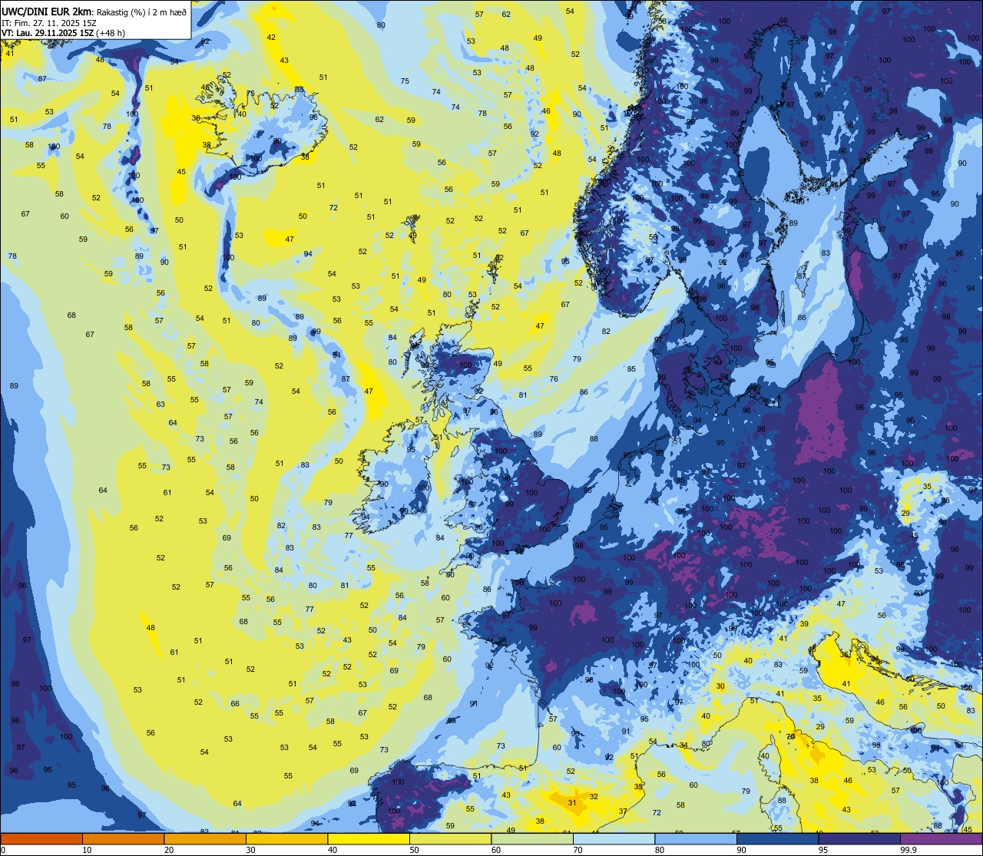Screen dimensions: 983x856
Task: Click the legend tick label '95'
Action: (x=822, y=850)
